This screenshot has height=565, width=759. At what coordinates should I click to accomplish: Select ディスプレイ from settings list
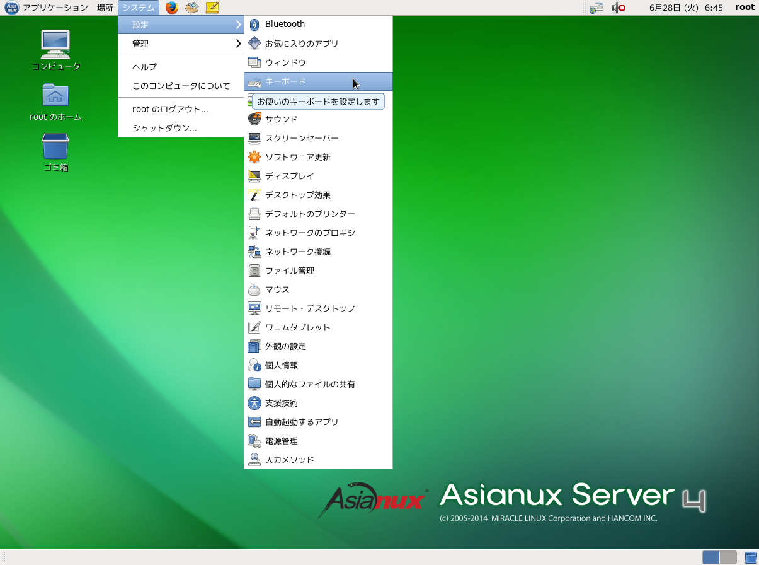[289, 176]
